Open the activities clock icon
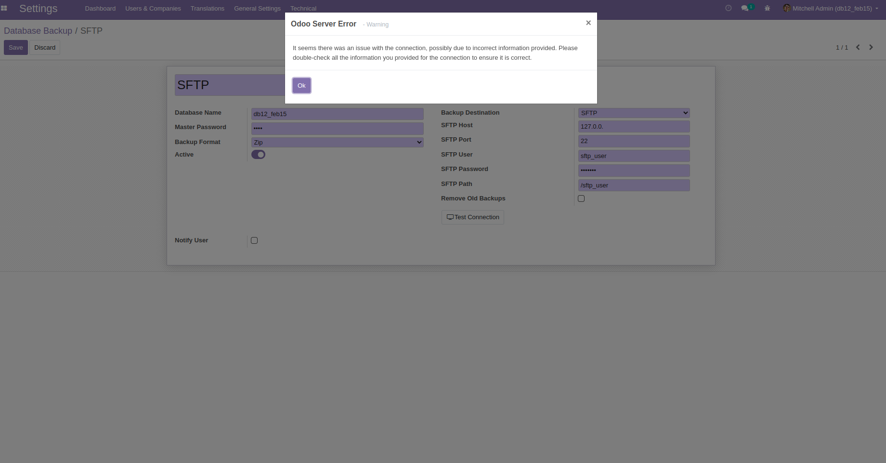Viewport: 886px width, 463px height. point(728,8)
